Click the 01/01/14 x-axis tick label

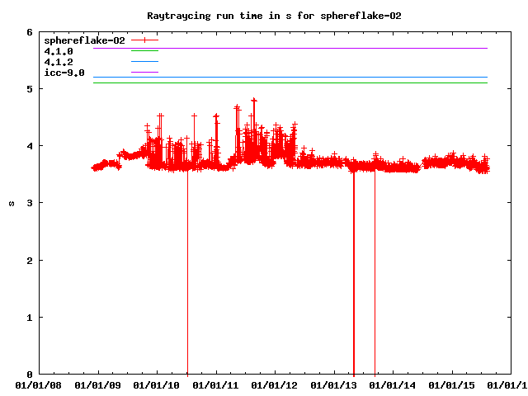point(394,384)
